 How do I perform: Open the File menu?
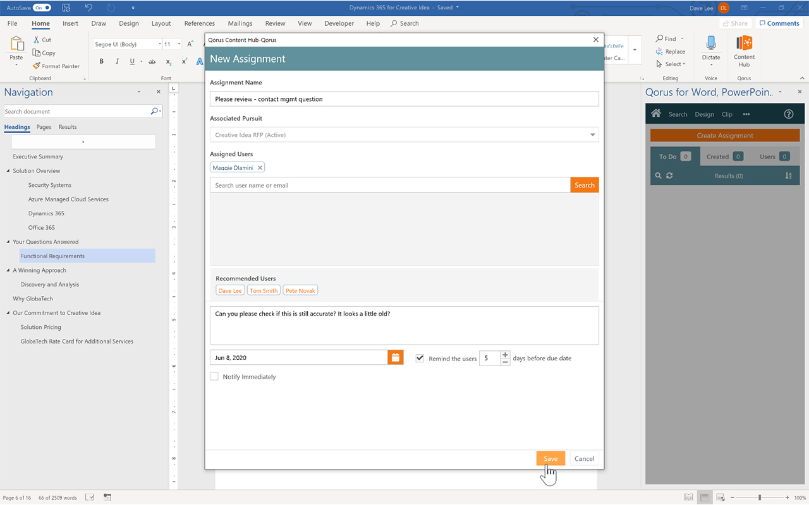[x=12, y=23]
